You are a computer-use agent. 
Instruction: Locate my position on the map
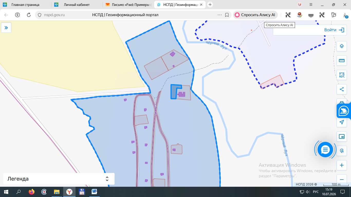(341, 122)
